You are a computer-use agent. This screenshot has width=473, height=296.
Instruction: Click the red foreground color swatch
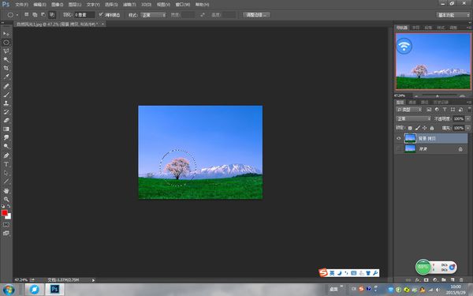point(4,213)
